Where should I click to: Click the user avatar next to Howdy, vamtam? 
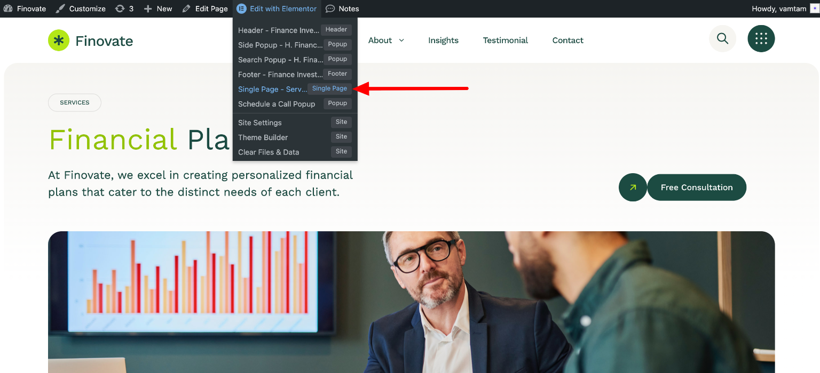point(815,9)
